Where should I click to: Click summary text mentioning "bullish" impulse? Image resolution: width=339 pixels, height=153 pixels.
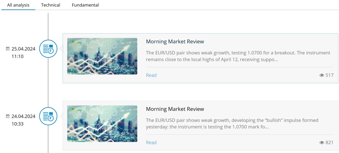(232, 123)
